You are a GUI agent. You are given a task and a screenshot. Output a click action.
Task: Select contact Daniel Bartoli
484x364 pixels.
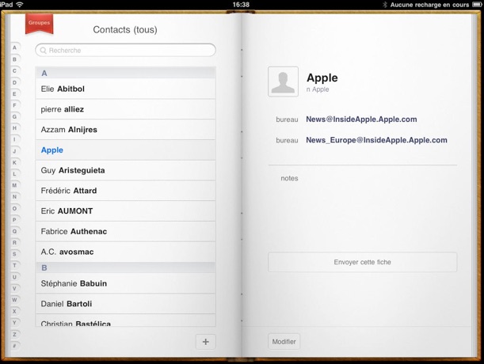pos(125,304)
